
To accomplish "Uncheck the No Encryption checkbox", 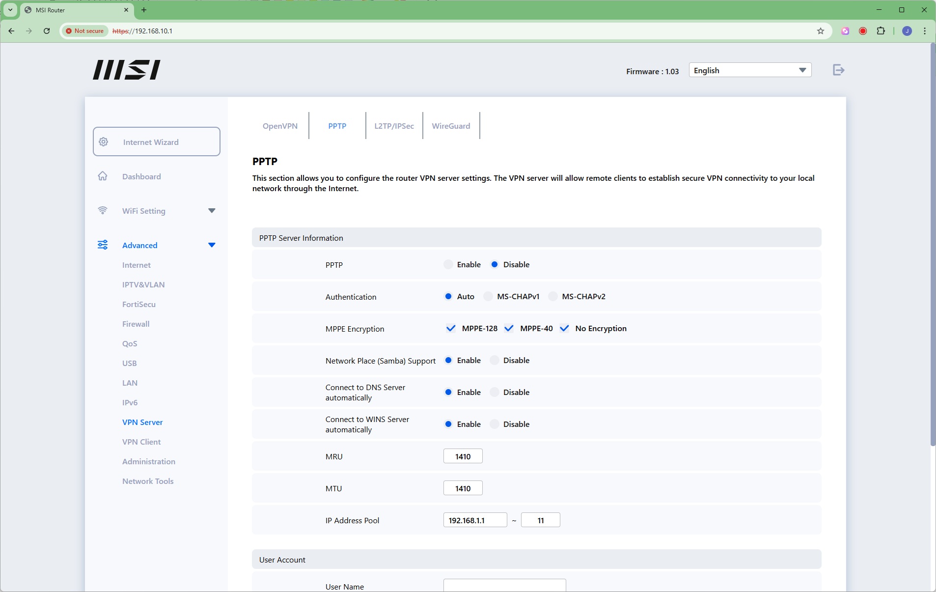I will 564,329.
